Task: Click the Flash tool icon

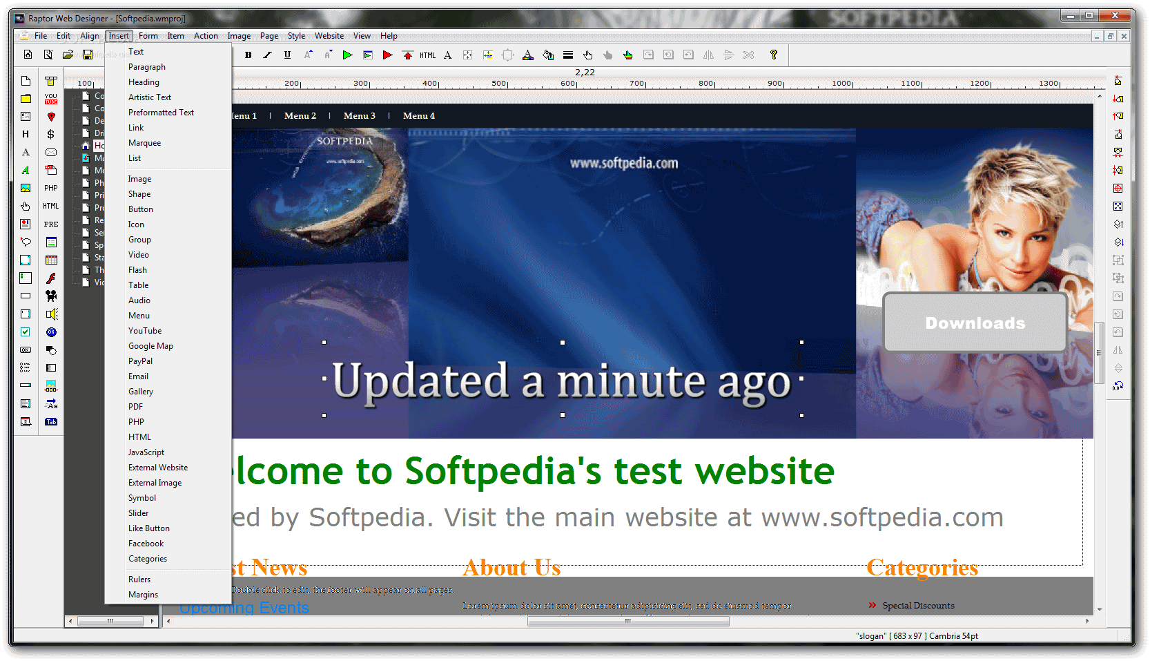Action: [51, 278]
